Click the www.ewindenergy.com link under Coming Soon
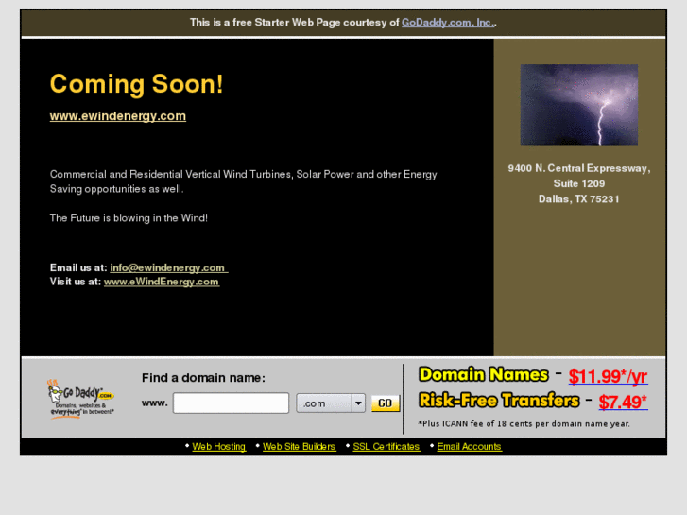 tap(118, 116)
